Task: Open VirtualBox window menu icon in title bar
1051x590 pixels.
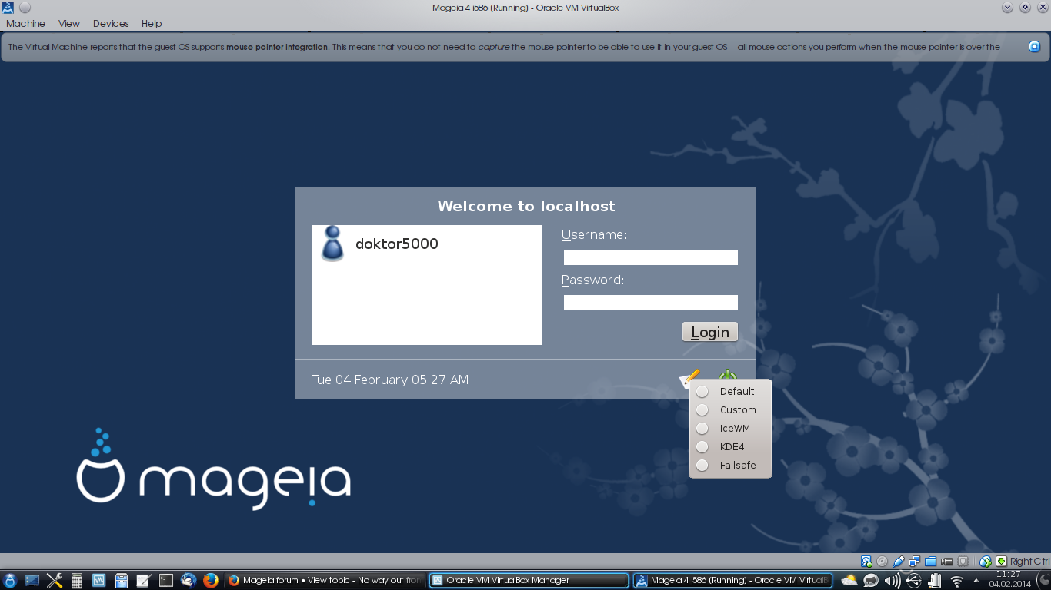Action: 8,7
